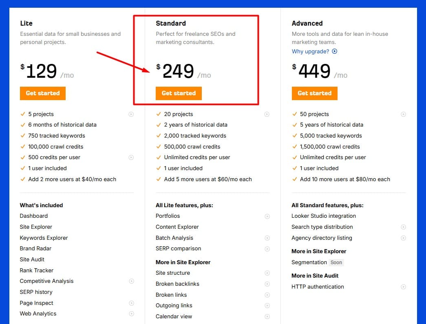Click the circular icon in "Why upgrade?"
426x324 pixels.
point(333,51)
